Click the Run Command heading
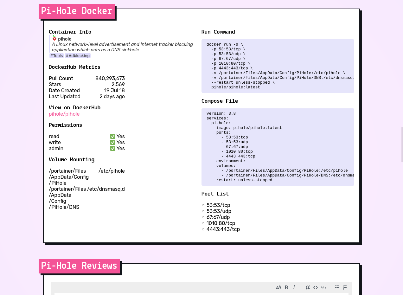The height and width of the screenshot is (295, 403). tap(218, 32)
